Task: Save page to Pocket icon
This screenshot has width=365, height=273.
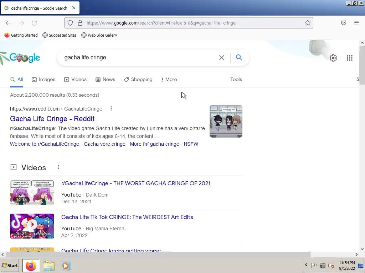Action: click(x=344, y=23)
